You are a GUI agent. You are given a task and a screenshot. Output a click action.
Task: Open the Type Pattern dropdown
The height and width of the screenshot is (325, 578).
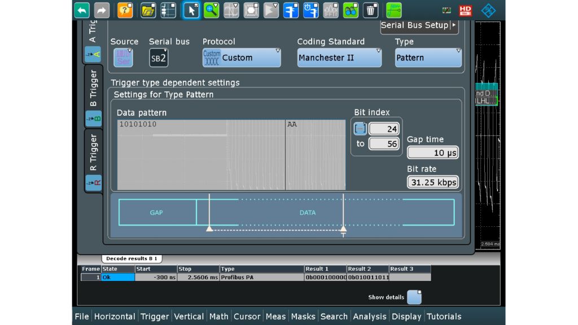click(x=428, y=58)
